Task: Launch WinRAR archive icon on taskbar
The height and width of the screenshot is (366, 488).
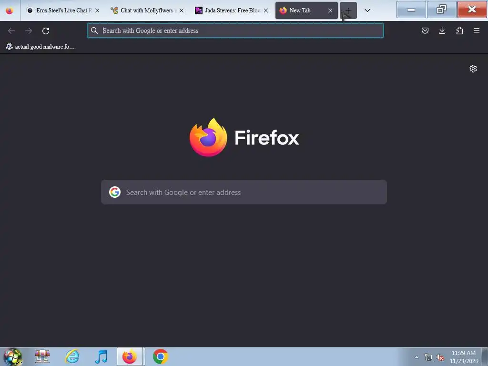Action: point(42,356)
